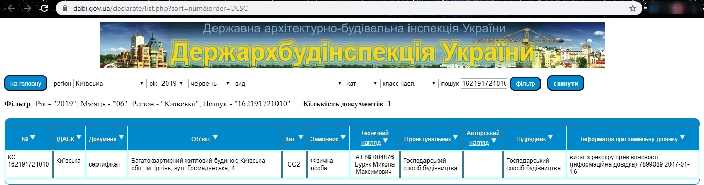This screenshot has height=185, width=704.
Task: Go forward using the browser forward arrow
Action: pos(27,9)
